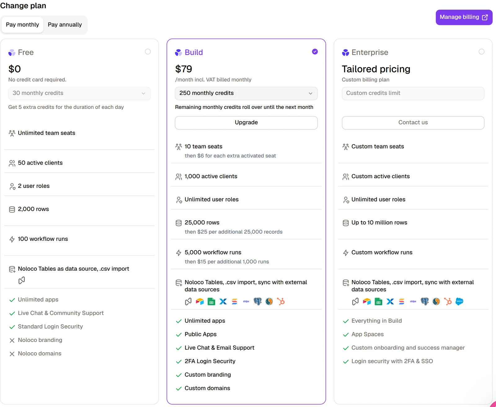The image size is (496, 407).
Task: Switch to Pay annually billing
Action: (x=65, y=25)
